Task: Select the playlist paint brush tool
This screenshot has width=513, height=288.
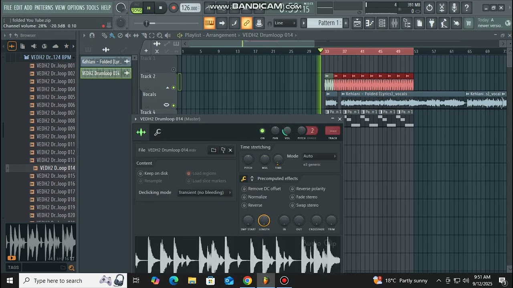Action: (x=112, y=36)
